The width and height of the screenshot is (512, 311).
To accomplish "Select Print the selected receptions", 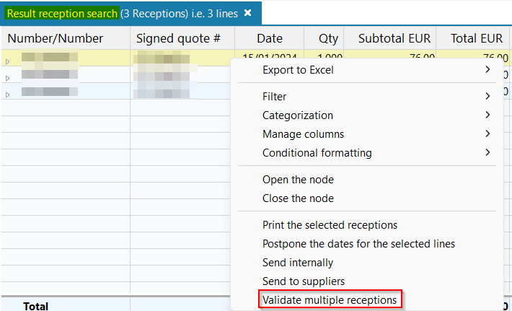I will pyautogui.click(x=330, y=225).
